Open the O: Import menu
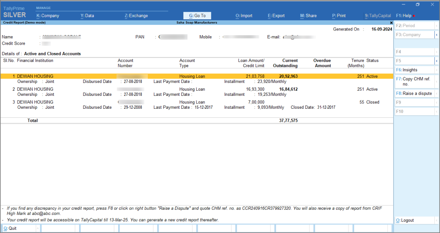Screen dimensions: 440x233 [244, 16]
